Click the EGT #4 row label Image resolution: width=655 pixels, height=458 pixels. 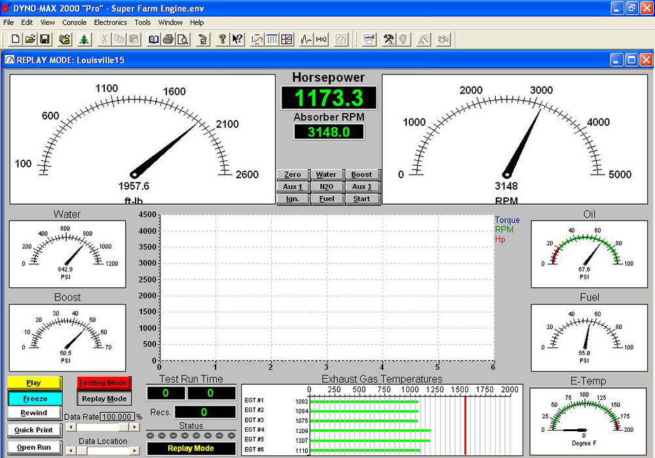254,430
